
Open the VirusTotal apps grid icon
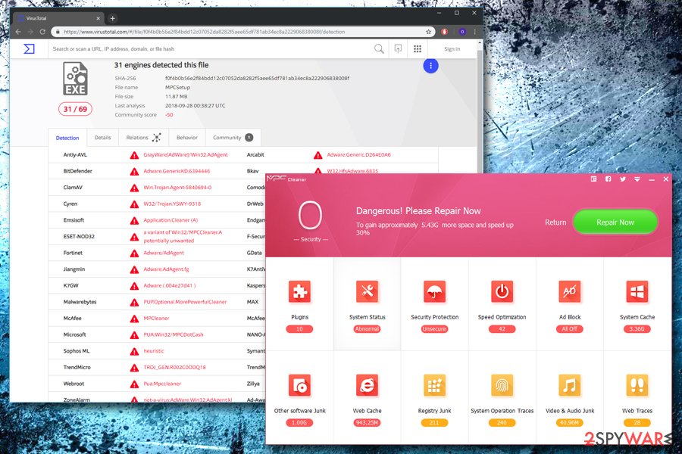point(418,48)
